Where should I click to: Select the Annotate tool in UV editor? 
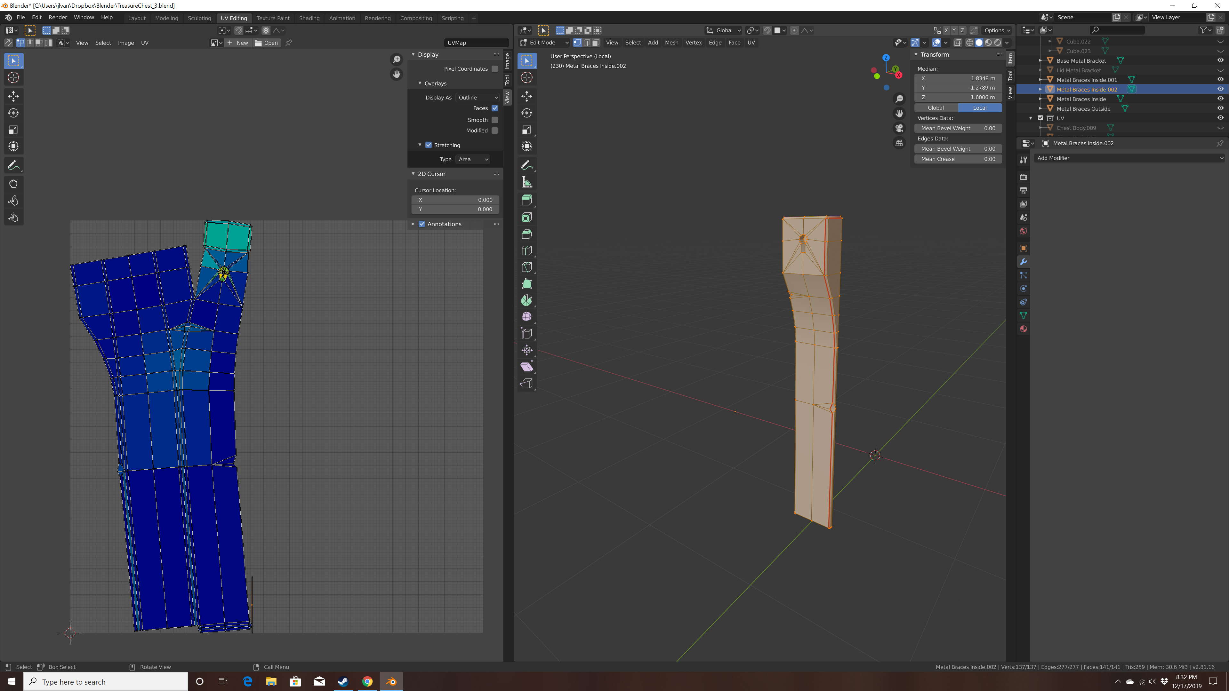(x=13, y=165)
